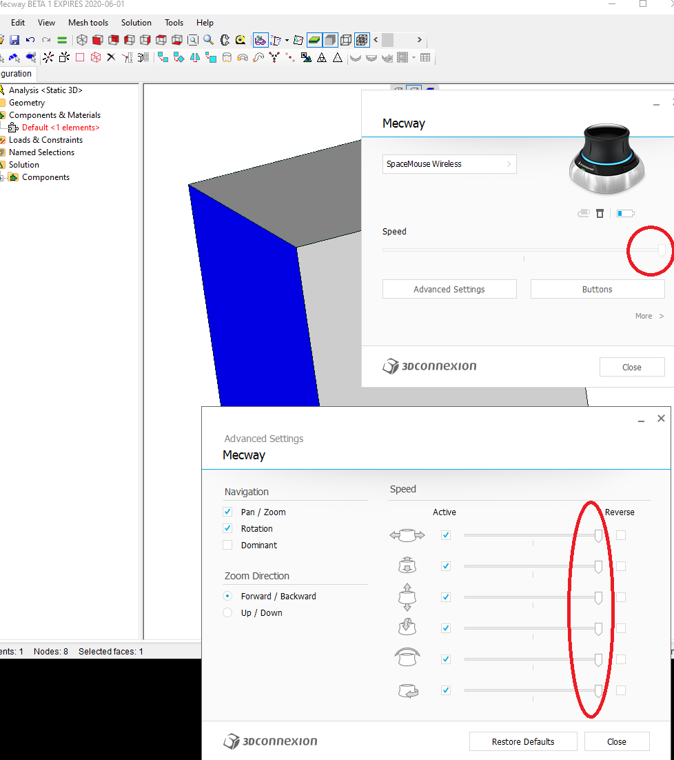The height and width of the screenshot is (760, 674).
Task: Click the table grid icon in toolbar
Action: [425, 58]
